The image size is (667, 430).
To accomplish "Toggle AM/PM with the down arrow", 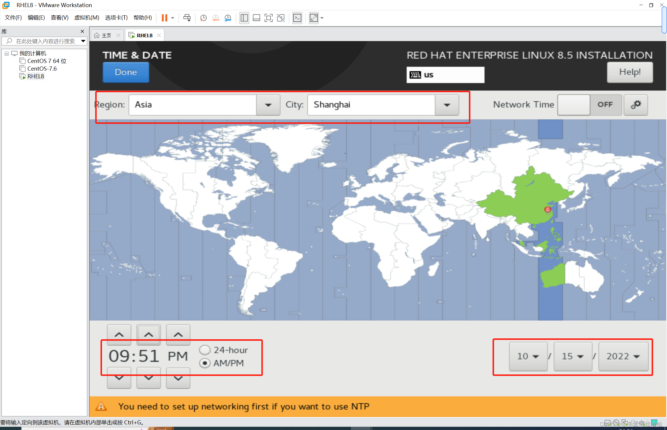I will tap(178, 378).
